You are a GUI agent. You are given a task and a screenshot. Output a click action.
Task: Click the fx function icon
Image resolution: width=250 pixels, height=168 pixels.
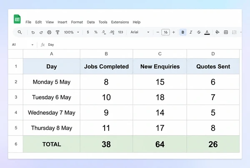coord(42,45)
